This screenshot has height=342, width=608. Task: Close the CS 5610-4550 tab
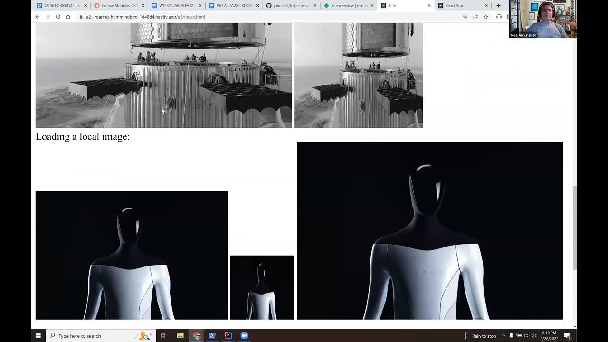(x=85, y=6)
